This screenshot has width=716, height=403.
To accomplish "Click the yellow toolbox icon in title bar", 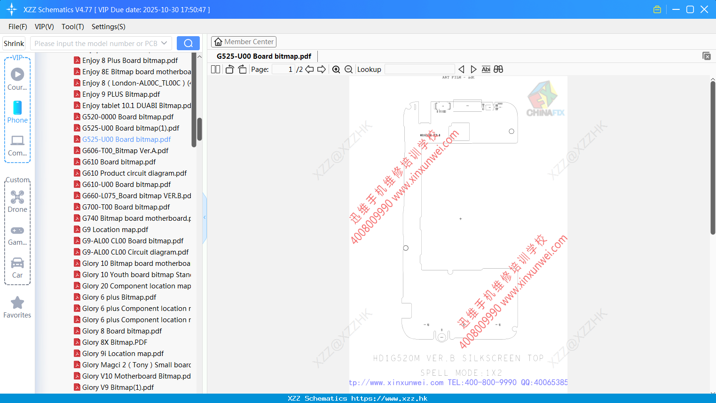I will pos(657,9).
